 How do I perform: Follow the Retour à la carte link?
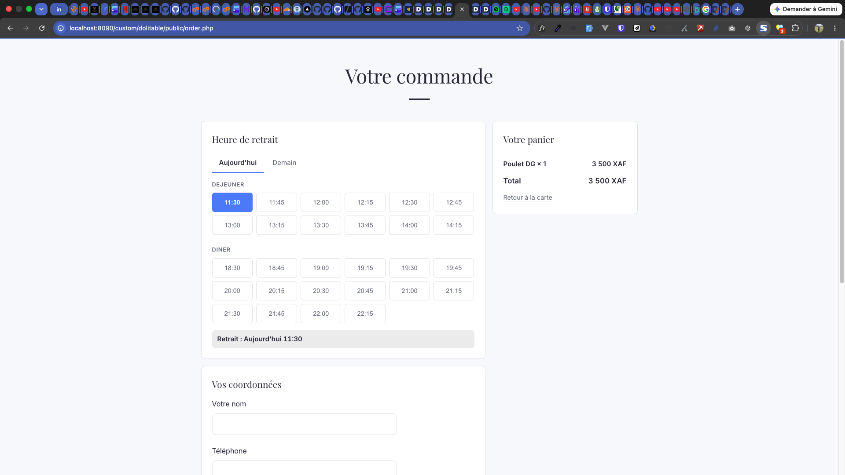(528, 197)
